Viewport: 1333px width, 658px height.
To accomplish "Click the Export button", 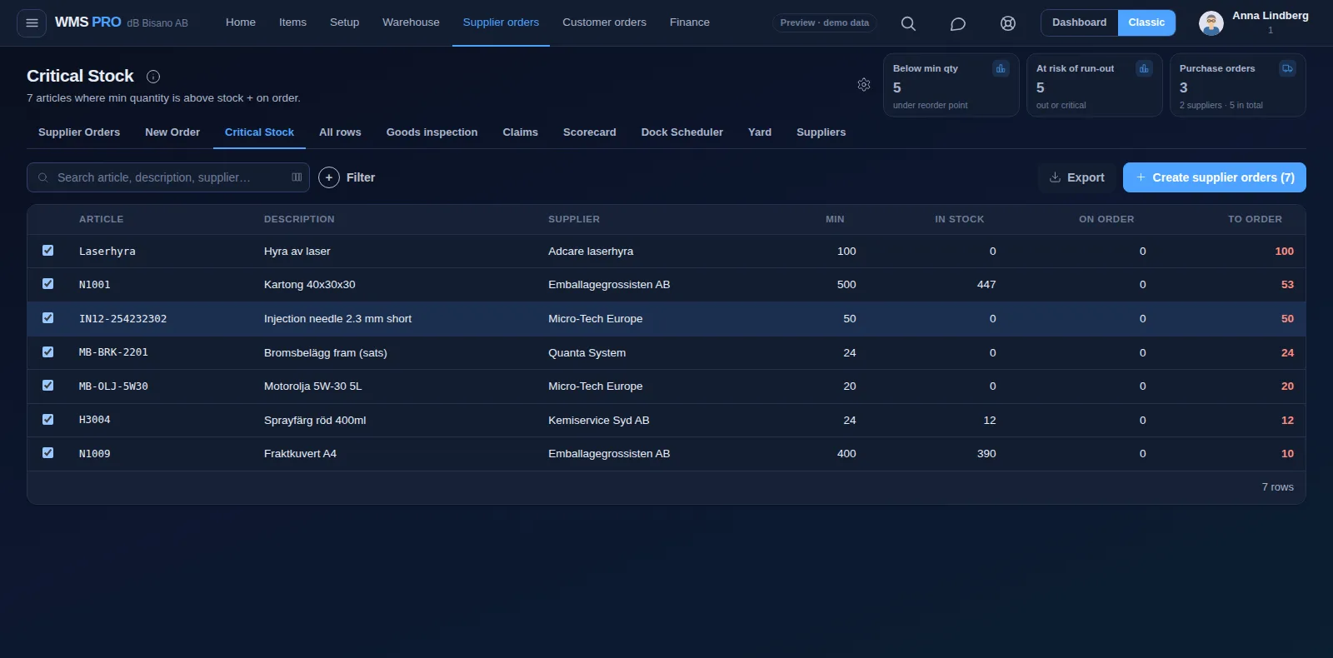I will (x=1076, y=177).
